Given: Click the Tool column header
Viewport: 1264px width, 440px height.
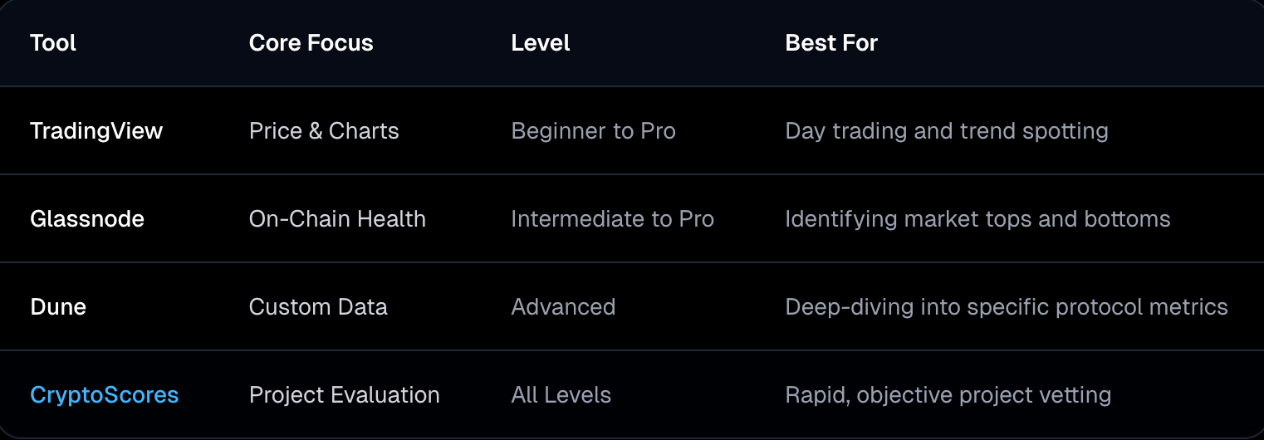Looking at the screenshot, I should pyautogui.click(x=53, y=42).
